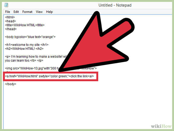The width and height of the screenshot is (174, 131).
Task: Click the "<p> I'm learning how to make" line
Action: coord(36,57)
